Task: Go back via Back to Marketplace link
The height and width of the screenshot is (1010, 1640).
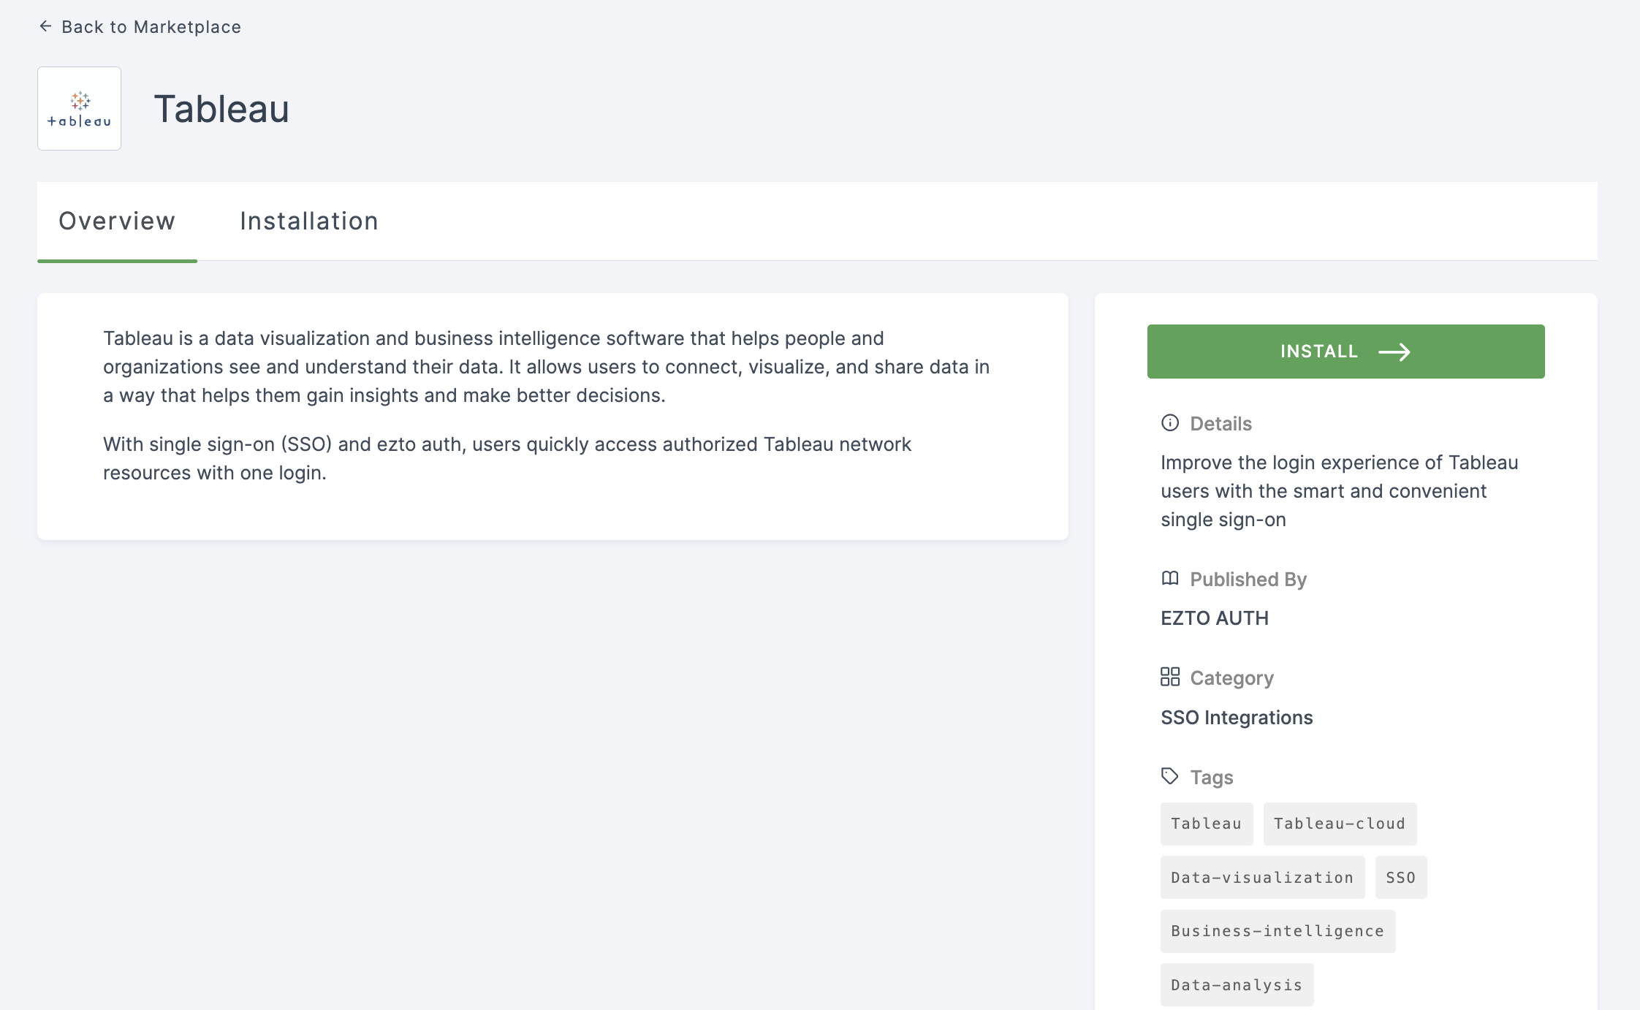Action: tap(140, 27)
